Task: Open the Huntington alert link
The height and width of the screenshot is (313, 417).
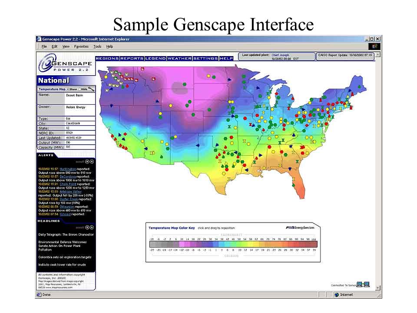Action: pyautogui.click(x=68, y=169)
